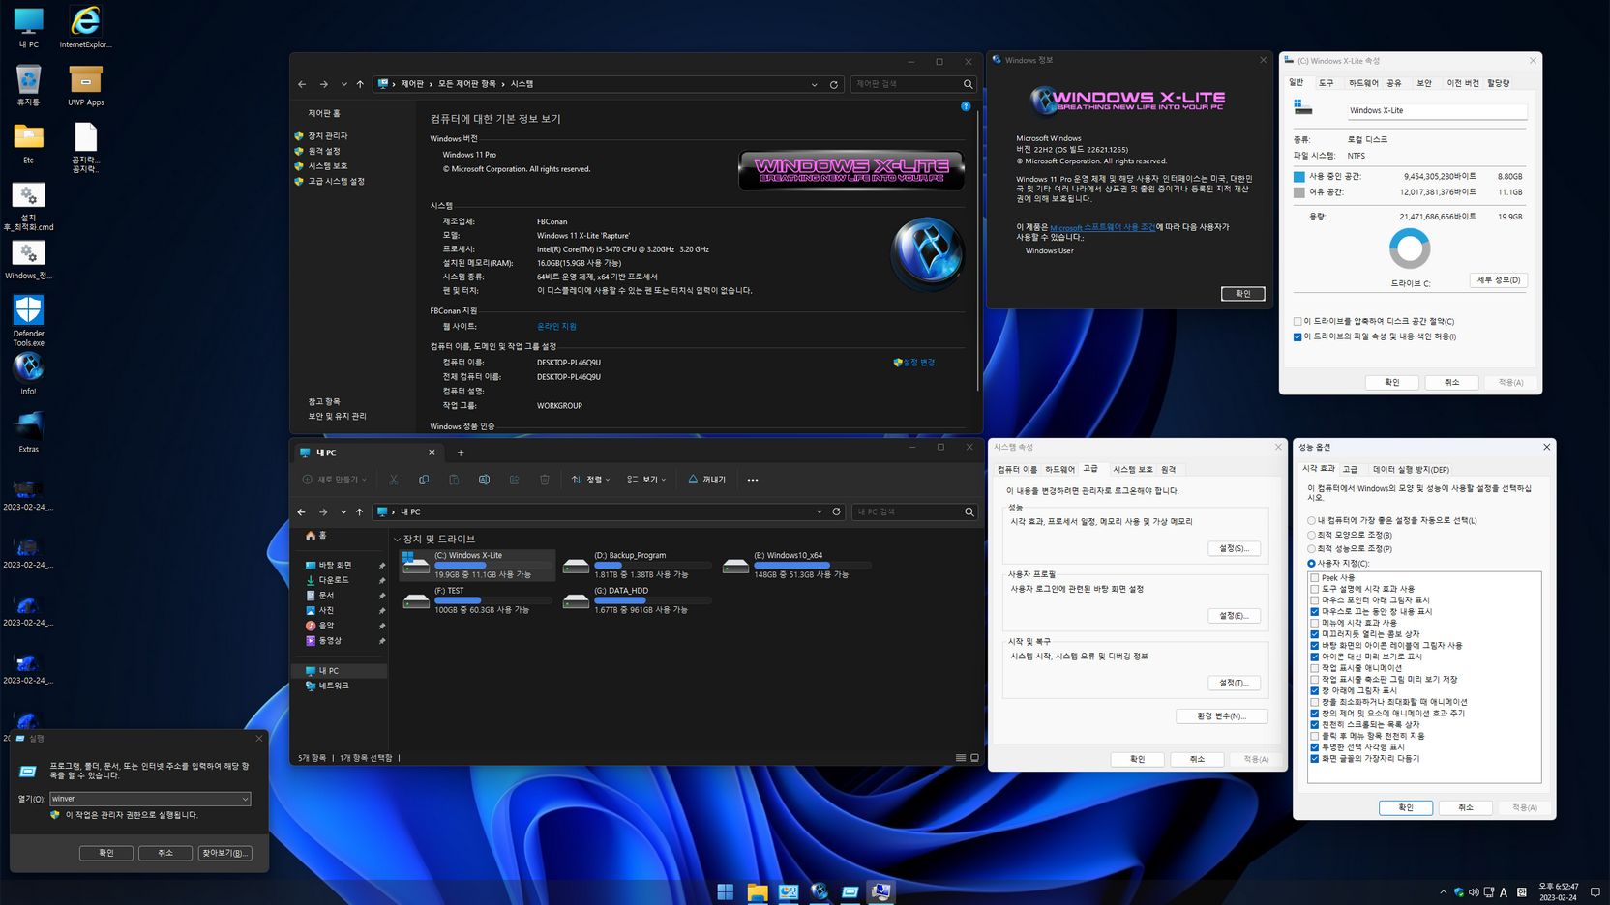Select adjust for best appearance radio option
This screenshot has height=905, width=1610.
click(1311, 535)
